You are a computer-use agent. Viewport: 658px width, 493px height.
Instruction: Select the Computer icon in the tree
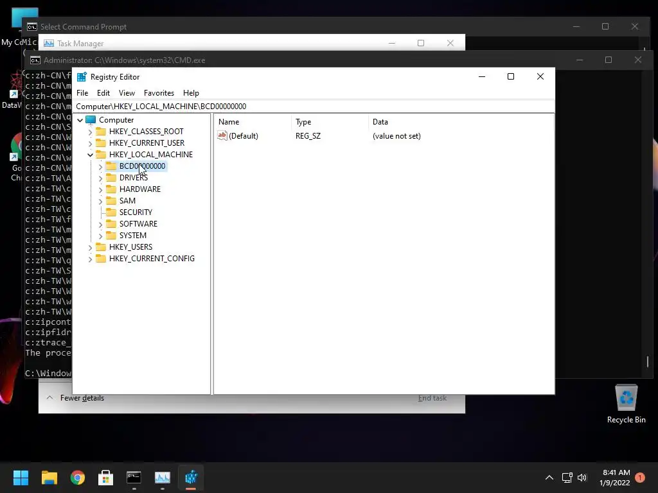91,120
